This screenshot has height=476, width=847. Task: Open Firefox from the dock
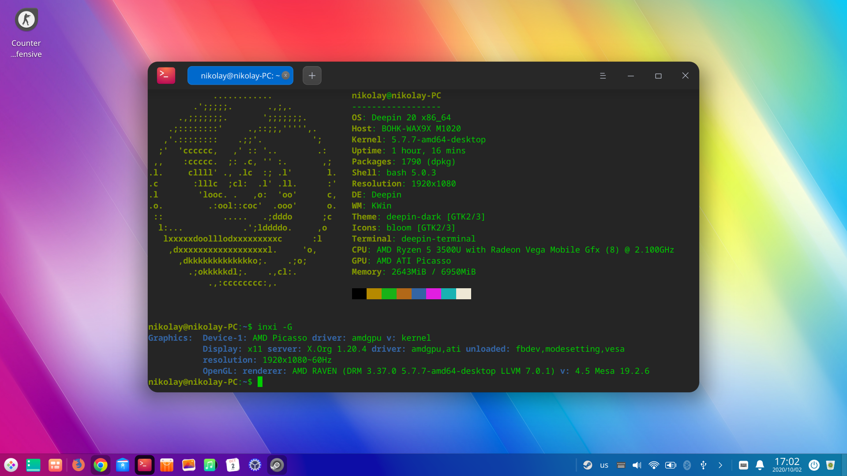pos(79,465)
